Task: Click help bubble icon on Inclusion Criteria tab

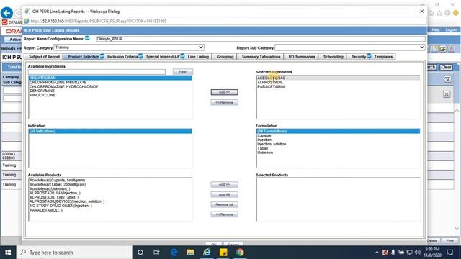Action: click(140, 56)
